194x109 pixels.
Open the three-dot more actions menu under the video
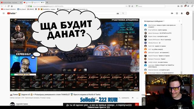137,98
